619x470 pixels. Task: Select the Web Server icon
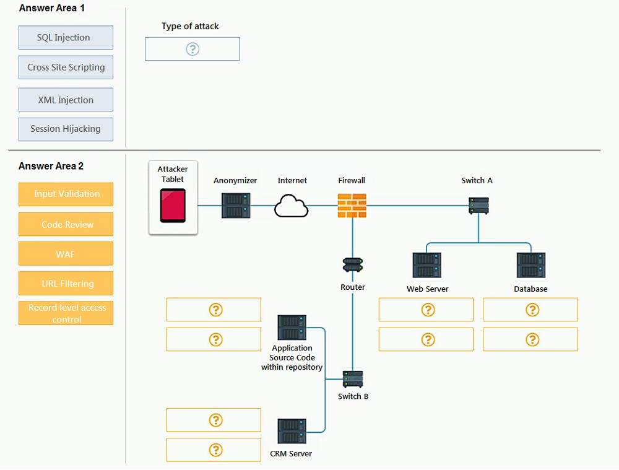pos(426,265)
